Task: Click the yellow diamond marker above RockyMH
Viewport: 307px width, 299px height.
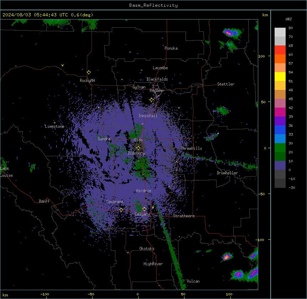Action: pyautogui.click(x=89, y=72)
